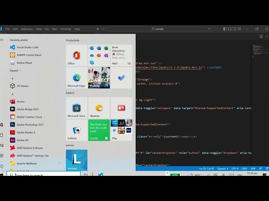Open the Terminal menu

66,29
